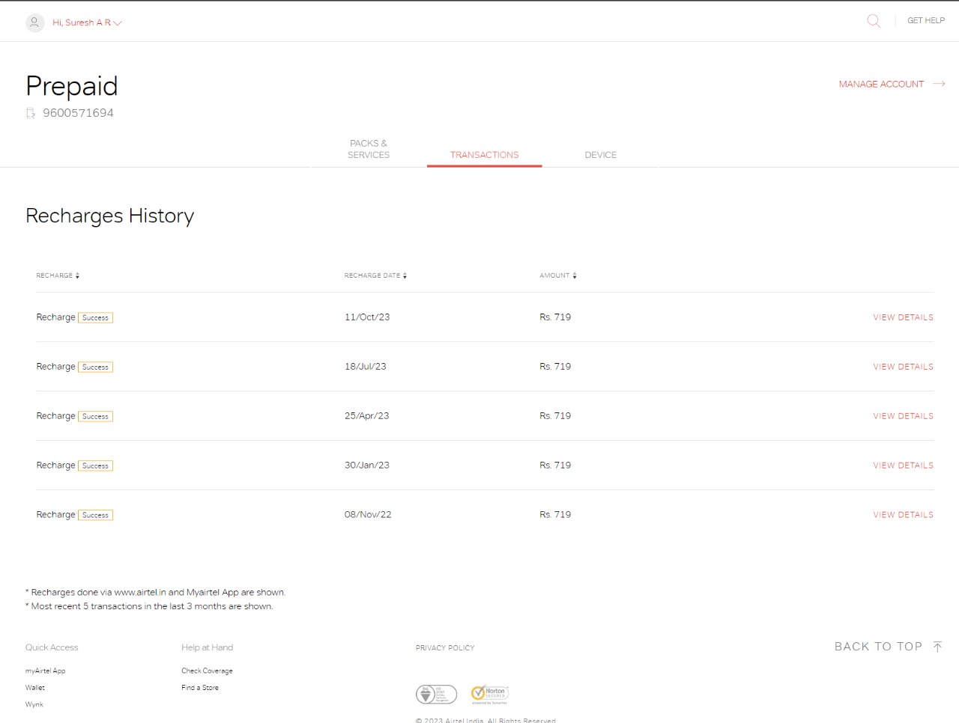Click the search magnifier icon
This screenshot has width=959, height=723.
click(x=874, y=21)
